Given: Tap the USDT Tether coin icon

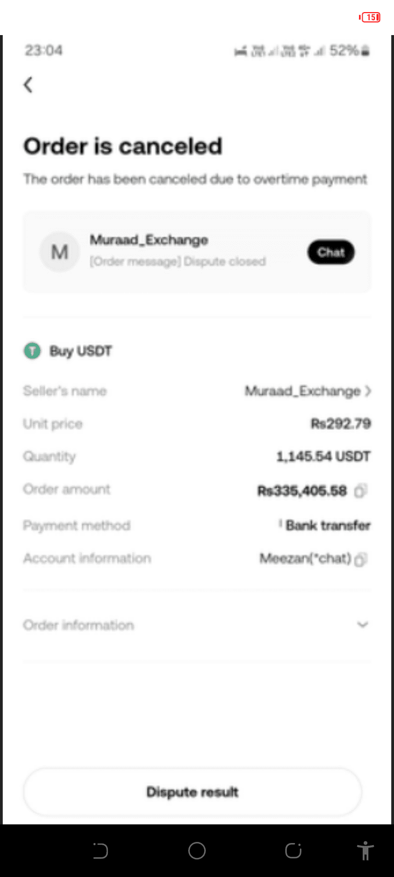Looking at the screenshot, I should pyautogui.click(x=32, y=351).
